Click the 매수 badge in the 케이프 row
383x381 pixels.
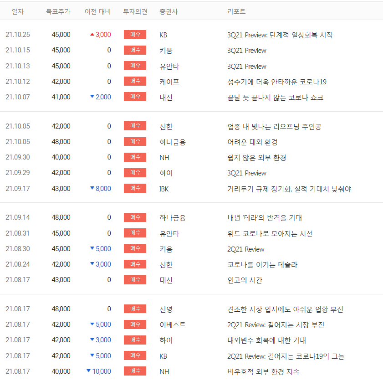pyautogui.click(x=135, y=81)
